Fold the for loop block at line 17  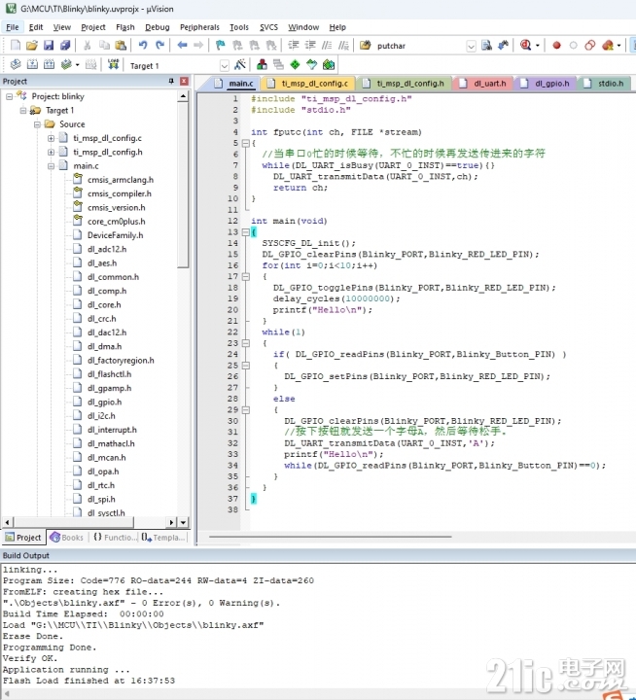point(245,276)
